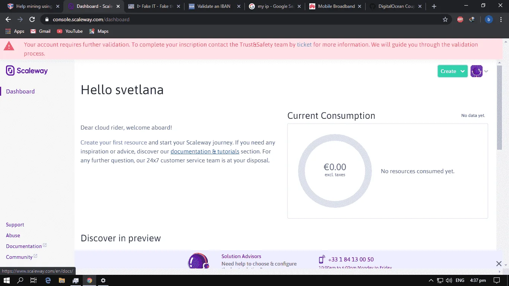Click the Solution Advisors astronaut icon
This screenshot has width=509, height=286.
[x=199, y=261]
